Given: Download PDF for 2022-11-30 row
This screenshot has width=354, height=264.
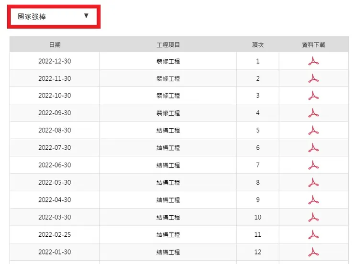Looking at the screenshot, I should coord(313,78).
